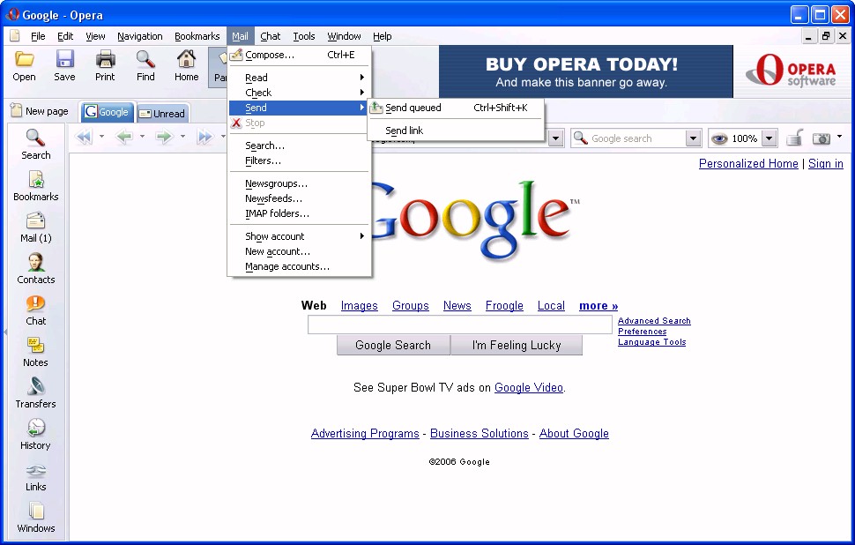This screenshot has width=855, height=545.
Task: Switch to the Google tab
Action: pyautogui.click(x=107, y=112)
